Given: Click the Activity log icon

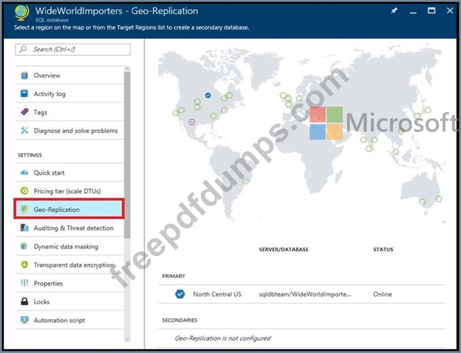Looking at the screenshot, I should click(x=24, y=94).
